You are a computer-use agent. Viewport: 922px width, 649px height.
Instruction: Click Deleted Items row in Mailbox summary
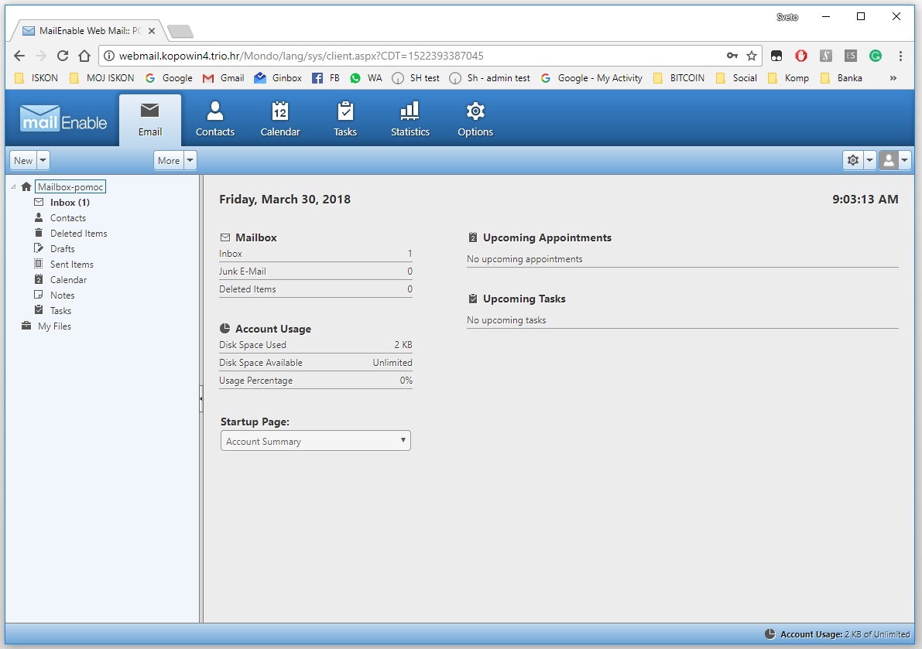pos(315,289)
